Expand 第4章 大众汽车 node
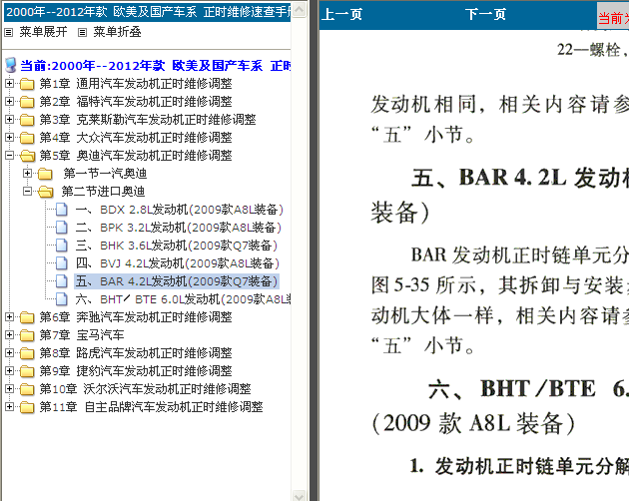This screenshot has height=501, width=629. pos(9,137)
